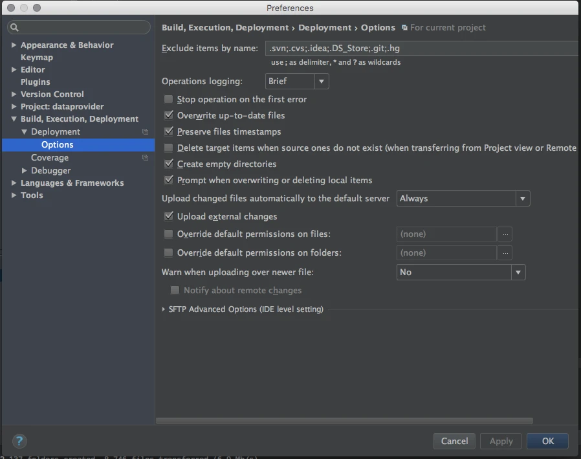Screen dimensions: 581x459
Task: Enable Override default permissions on folders
Action: (x=169, y=253)
